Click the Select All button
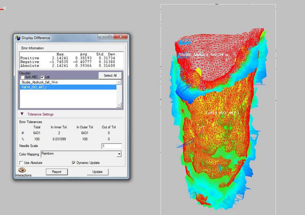 pos(110,75)
